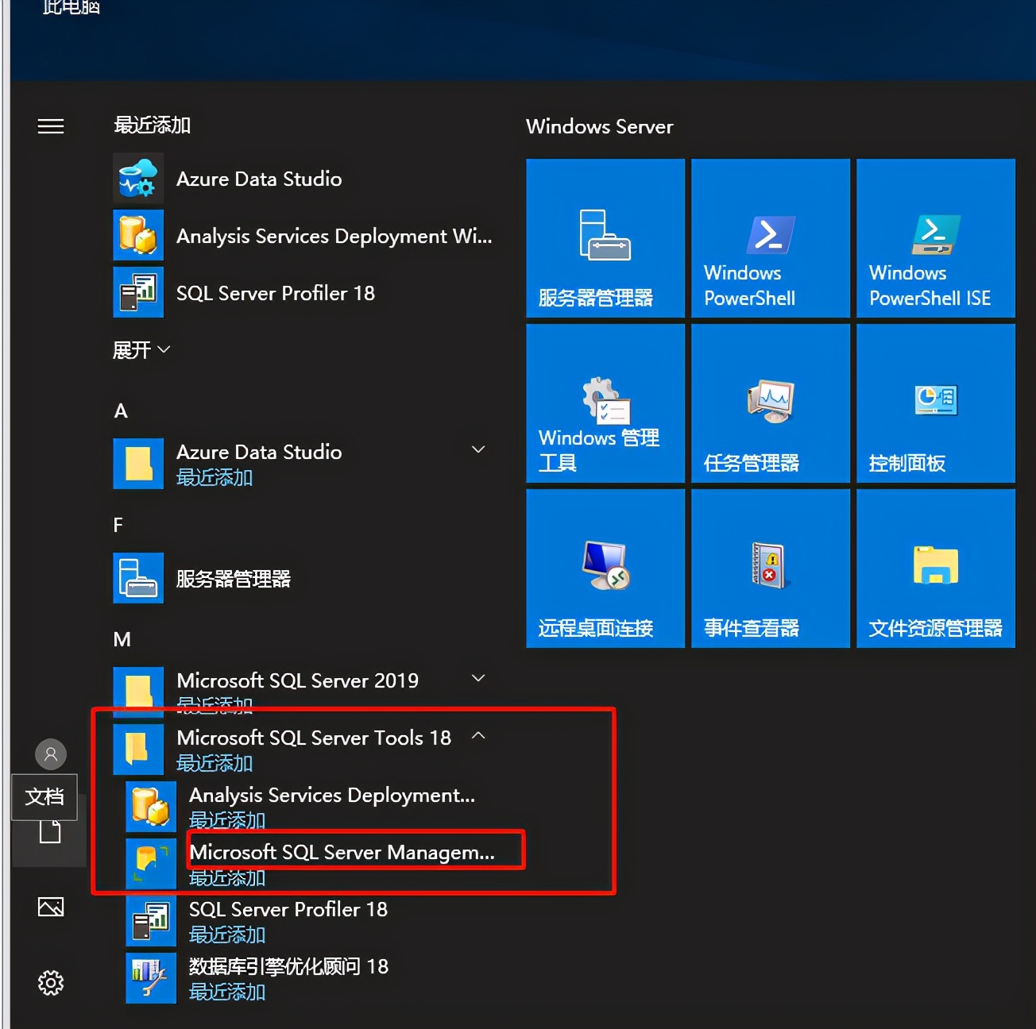Click the Azure Data Studio folder icon under A

point(138,464)
